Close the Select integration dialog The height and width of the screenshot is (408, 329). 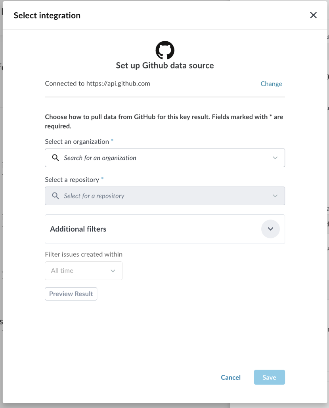pos(314,15)
